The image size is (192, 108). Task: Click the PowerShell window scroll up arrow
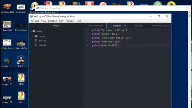coord(189,13)
